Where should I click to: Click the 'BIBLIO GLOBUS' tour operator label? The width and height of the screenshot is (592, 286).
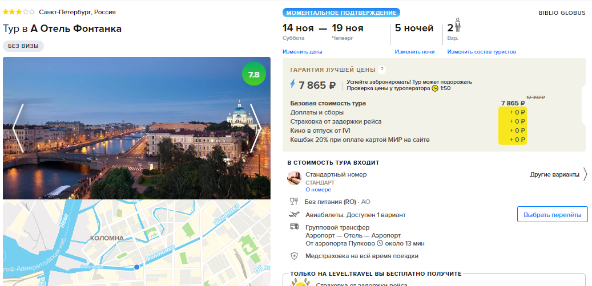tap(562, 13)
